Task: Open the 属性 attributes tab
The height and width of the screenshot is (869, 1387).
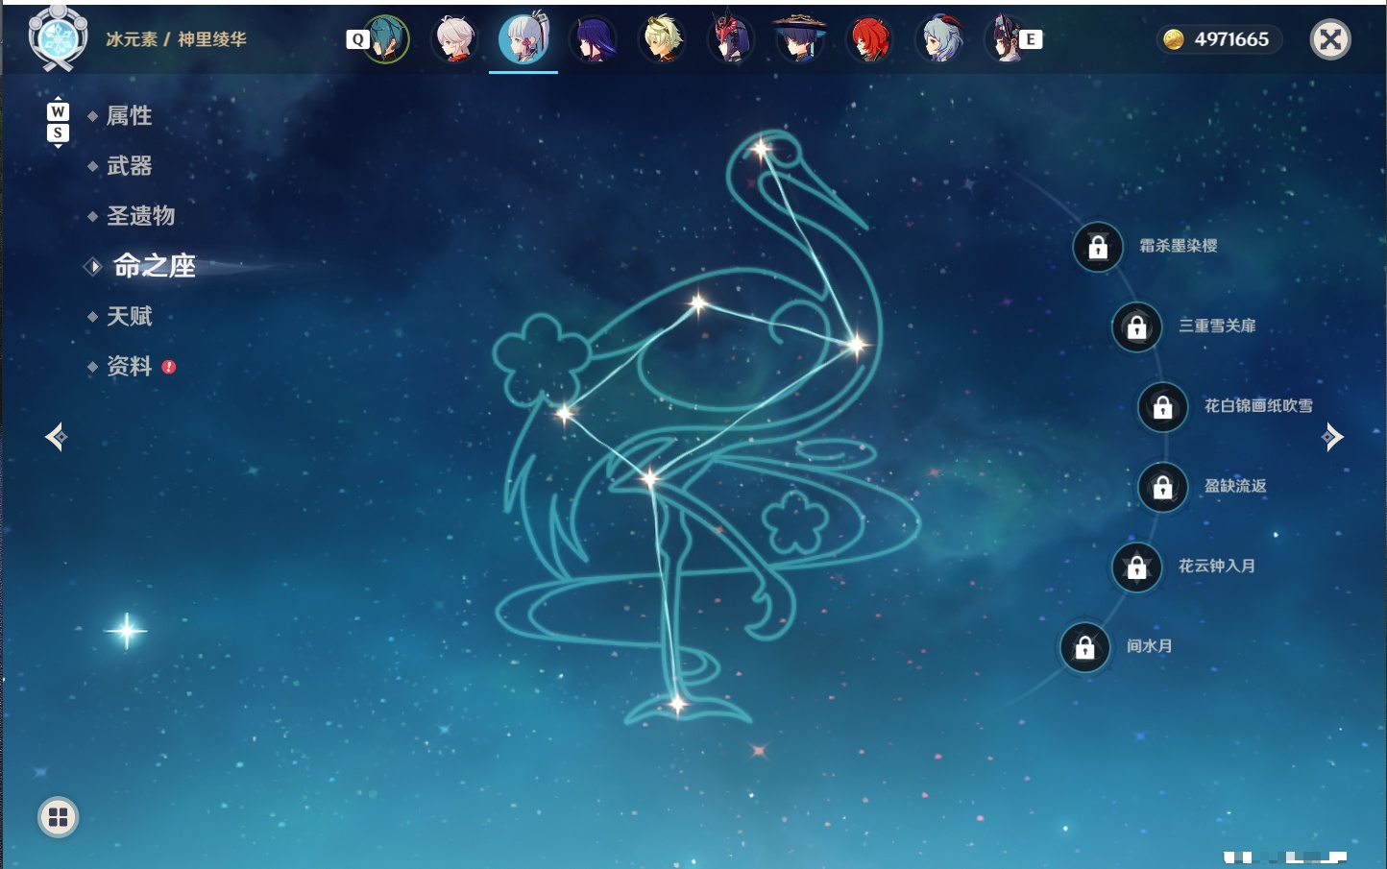Action: click(x=129, y=116)
